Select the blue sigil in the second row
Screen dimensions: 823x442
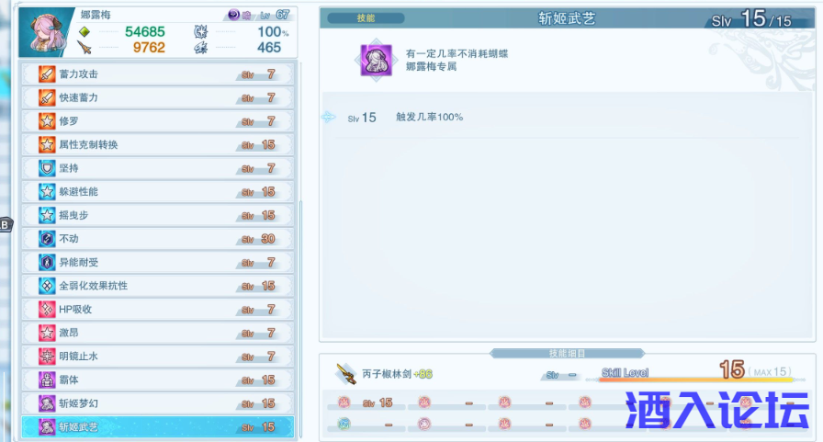pyautogui.click(x=344, y=424)
